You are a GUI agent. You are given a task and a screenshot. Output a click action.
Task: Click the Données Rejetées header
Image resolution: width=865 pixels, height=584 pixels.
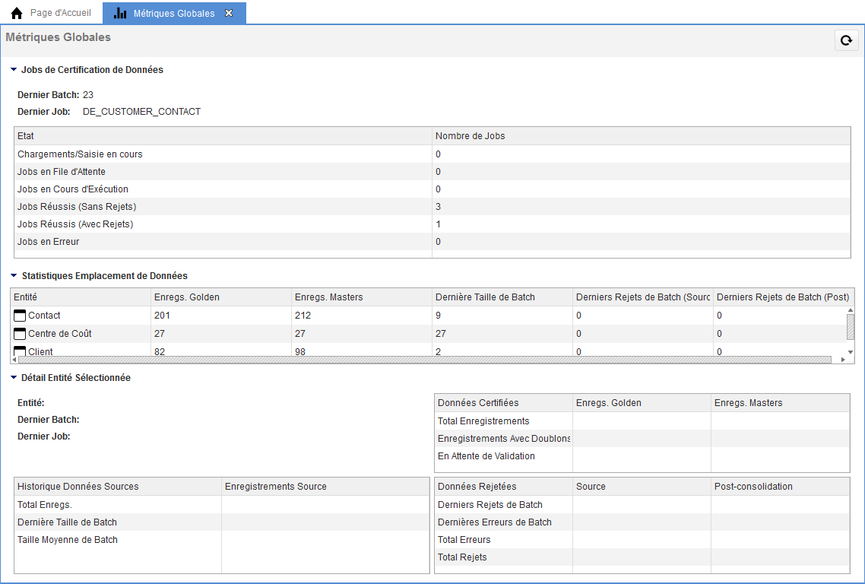coord(504,487)
